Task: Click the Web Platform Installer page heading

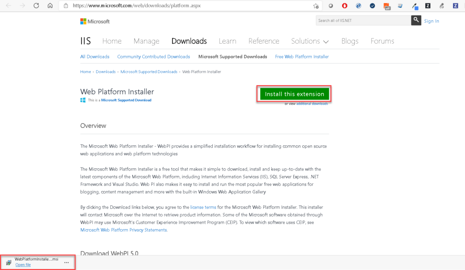Action: (117, 92)
